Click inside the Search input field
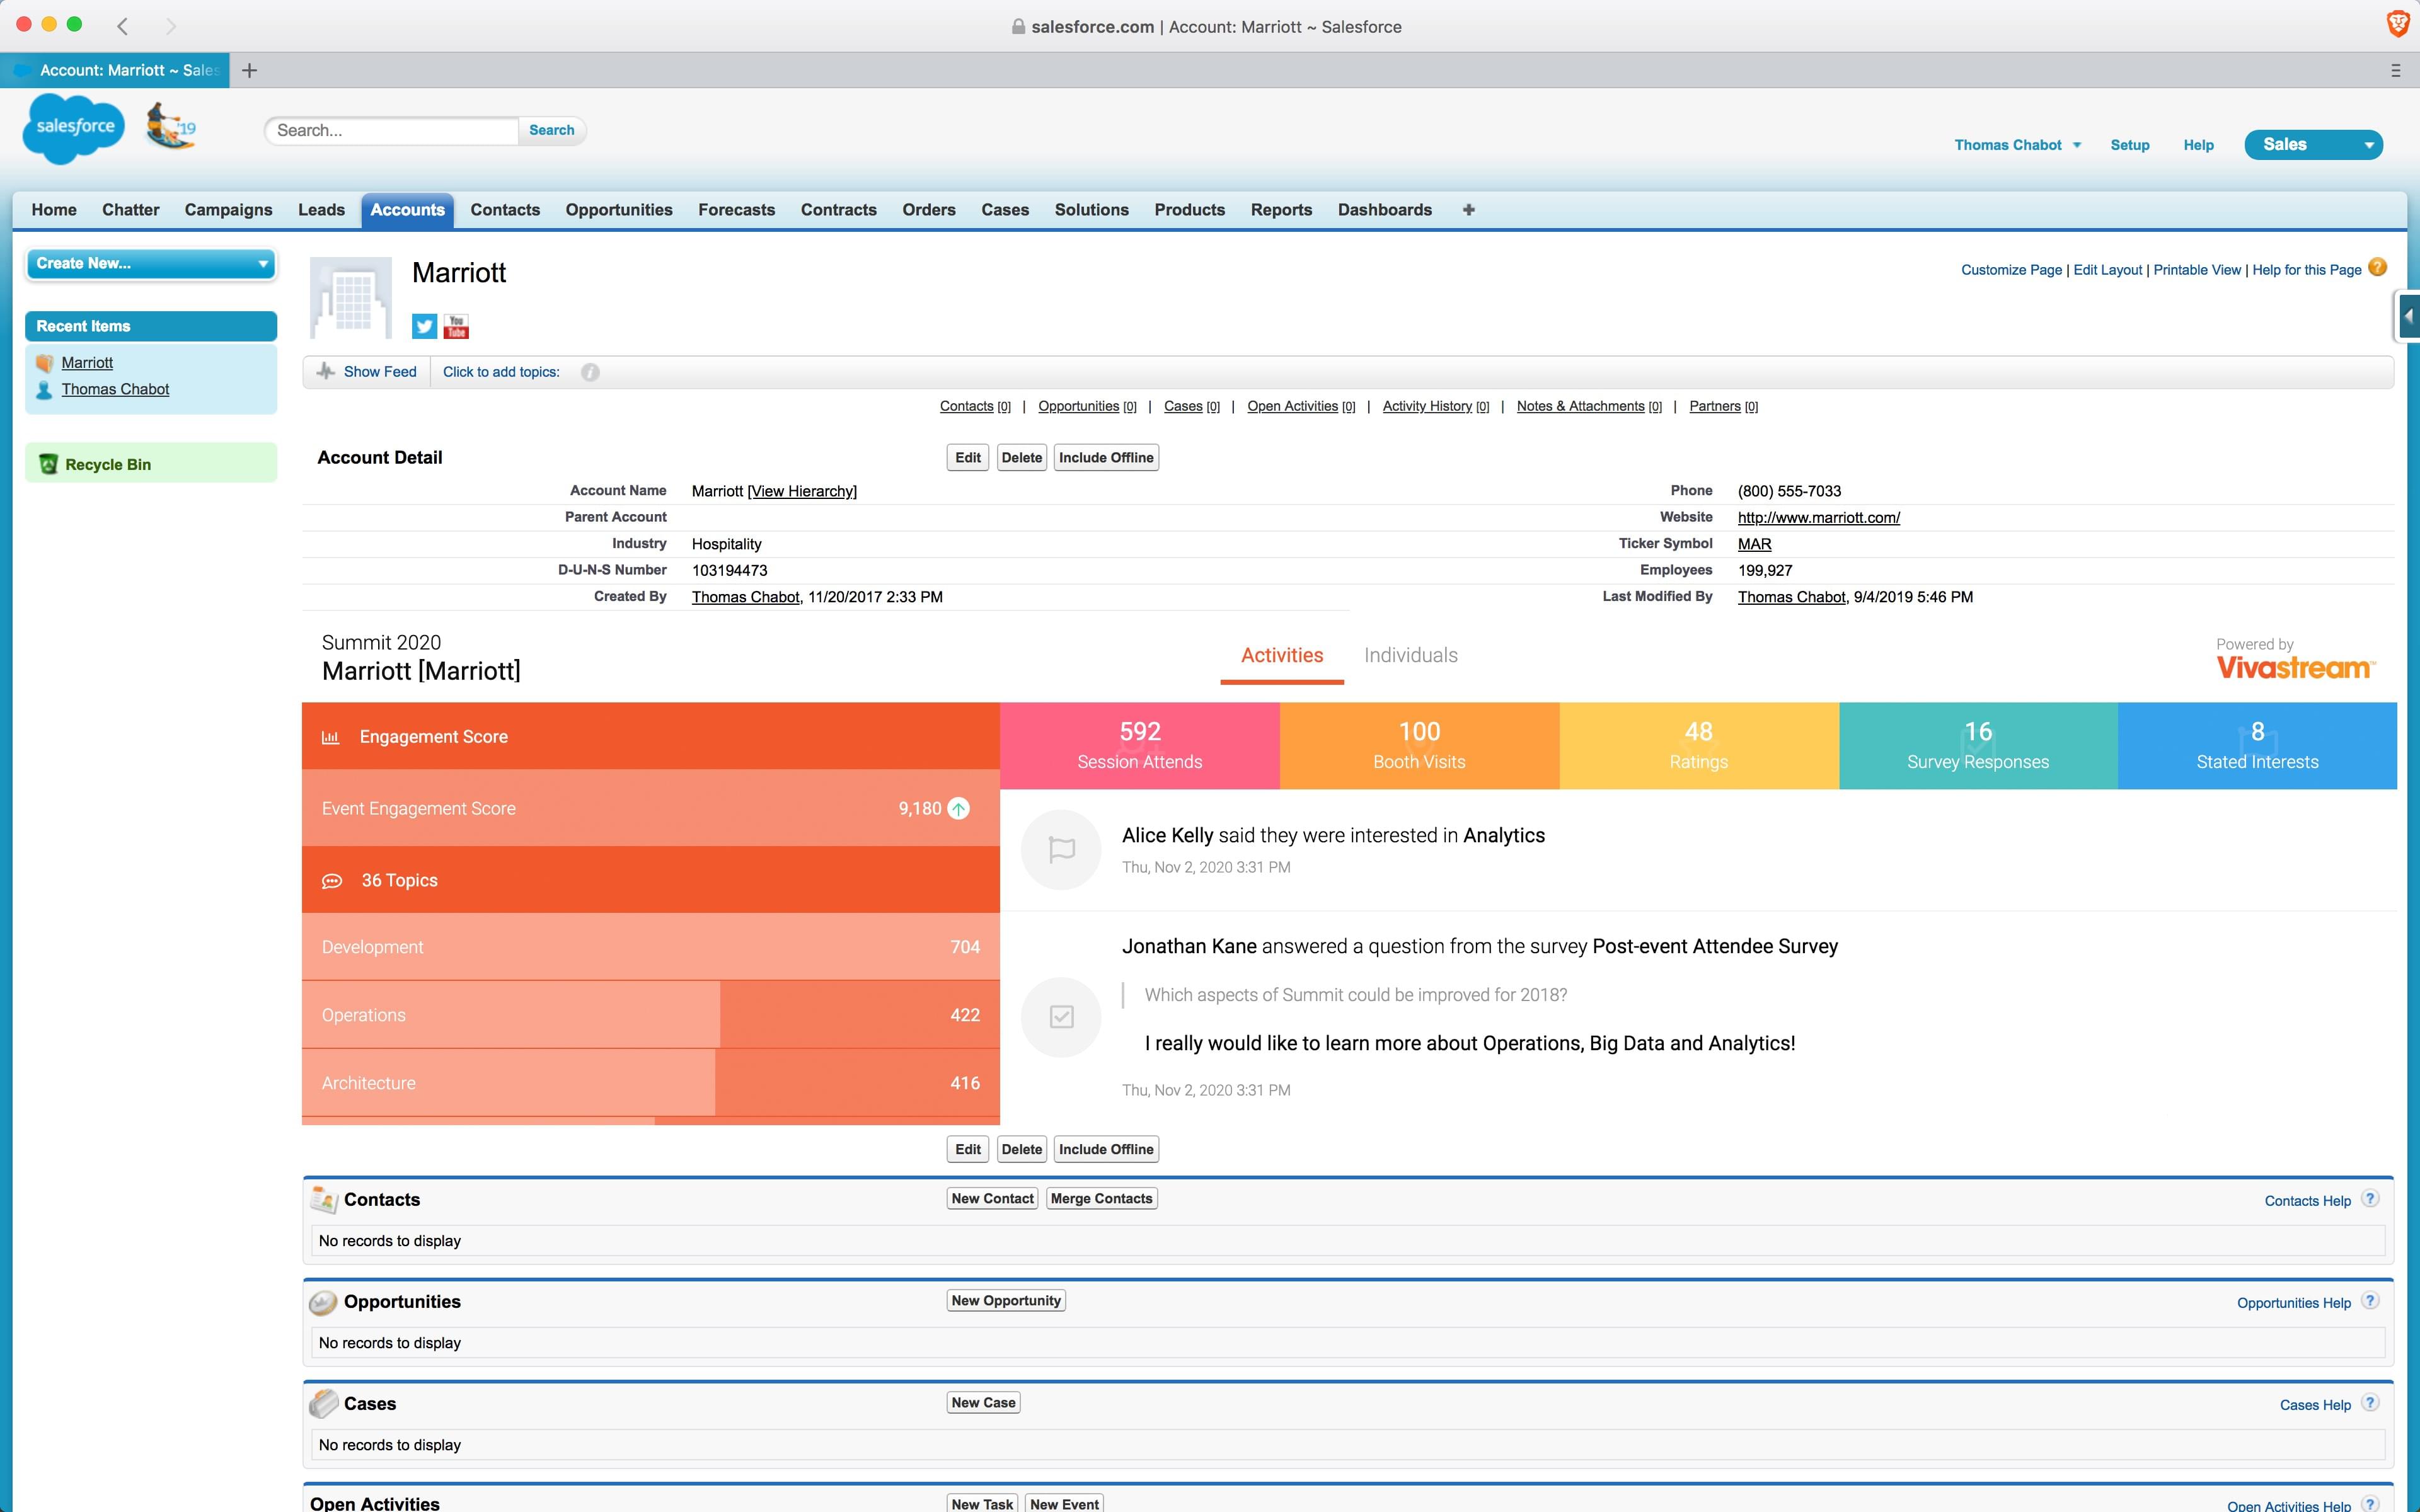2420x1512 pixels. (x=392, y=130)
